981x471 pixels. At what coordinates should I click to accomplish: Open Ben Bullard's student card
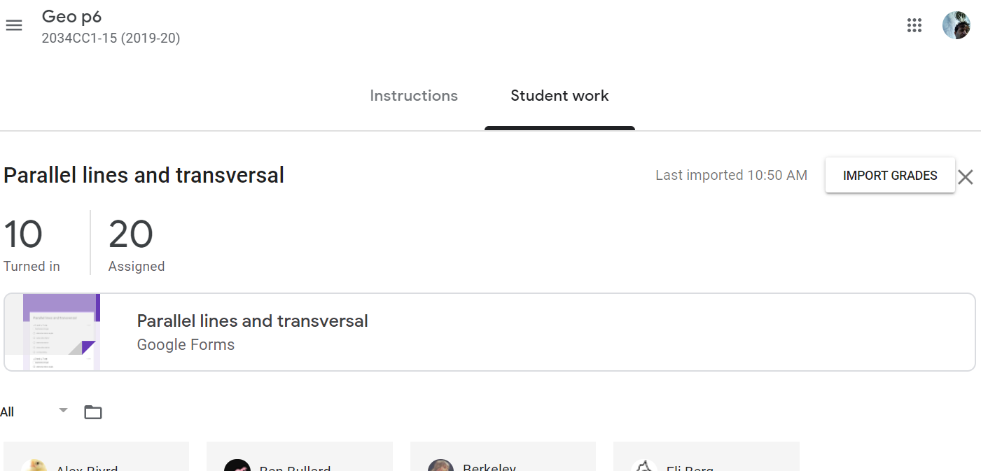pyautogui.click(x=300, y=456)
